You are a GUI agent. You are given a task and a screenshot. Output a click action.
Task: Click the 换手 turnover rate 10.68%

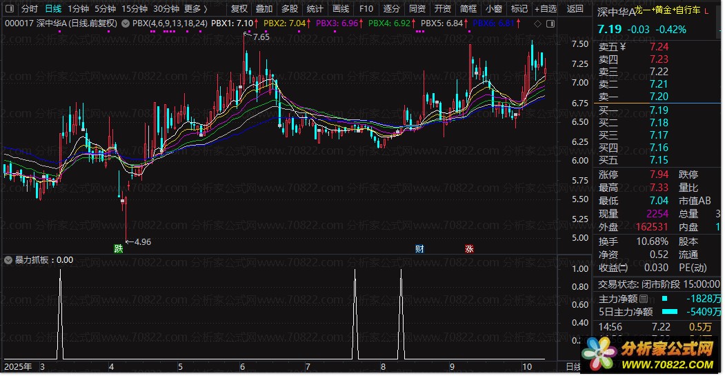click(x=653, y=241)
